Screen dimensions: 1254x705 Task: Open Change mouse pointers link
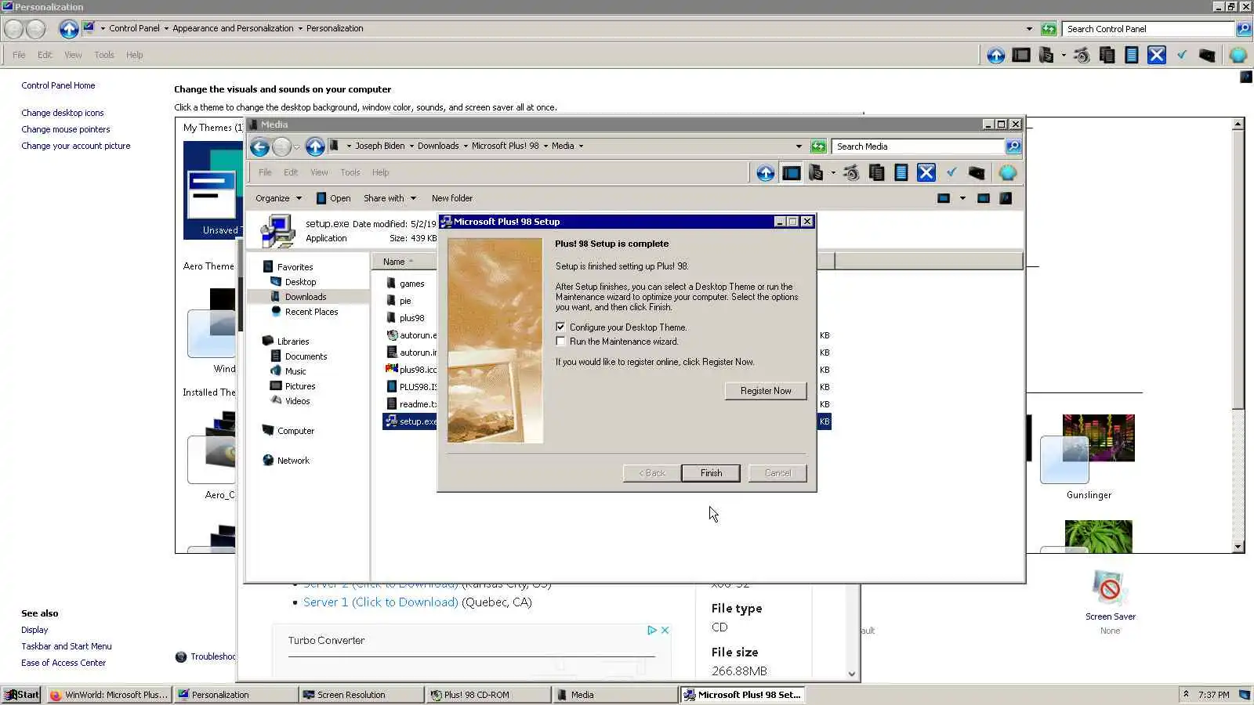(66, 129)
